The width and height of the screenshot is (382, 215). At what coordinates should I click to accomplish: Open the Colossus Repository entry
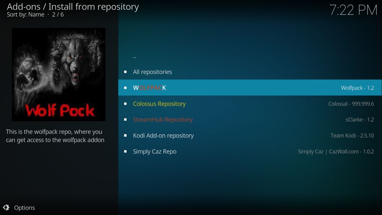point(250,104)
